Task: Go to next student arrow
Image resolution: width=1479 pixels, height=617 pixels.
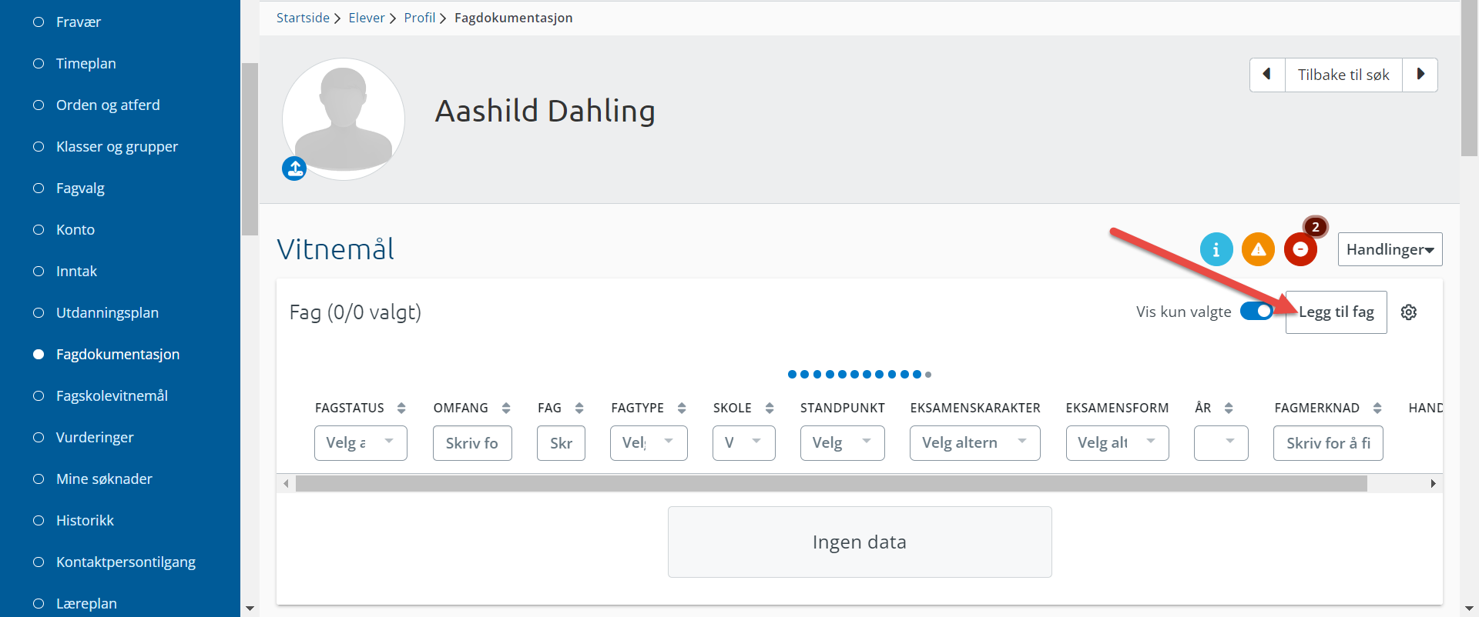Action: click(x=1420, y=75)
